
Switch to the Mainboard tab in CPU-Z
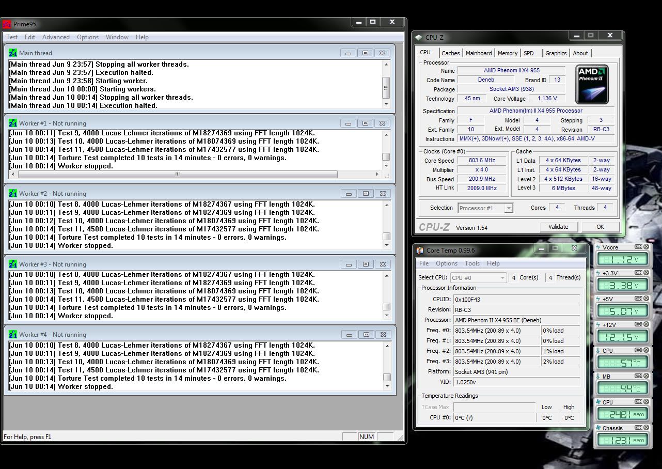479,53
